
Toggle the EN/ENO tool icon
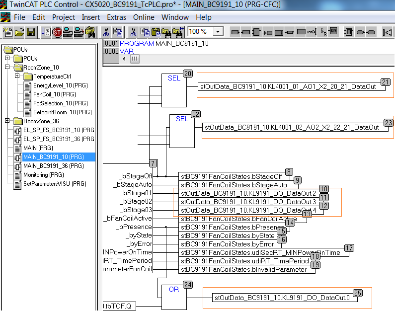333,31
